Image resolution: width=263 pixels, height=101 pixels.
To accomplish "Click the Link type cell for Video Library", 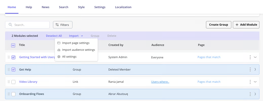I will (75, 82).
